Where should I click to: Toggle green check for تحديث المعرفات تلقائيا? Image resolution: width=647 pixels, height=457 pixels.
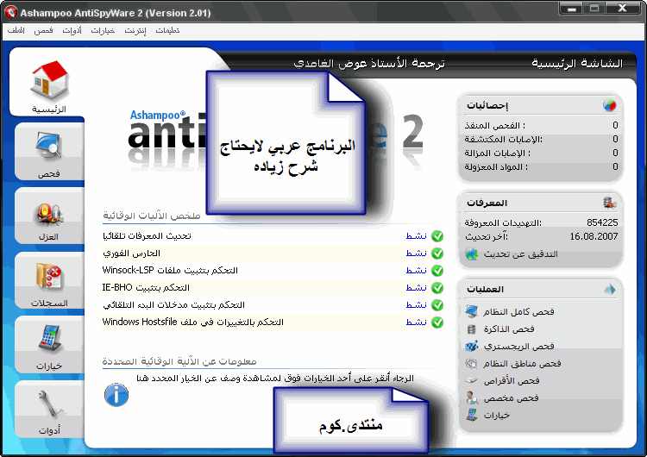tap(437, 236)
